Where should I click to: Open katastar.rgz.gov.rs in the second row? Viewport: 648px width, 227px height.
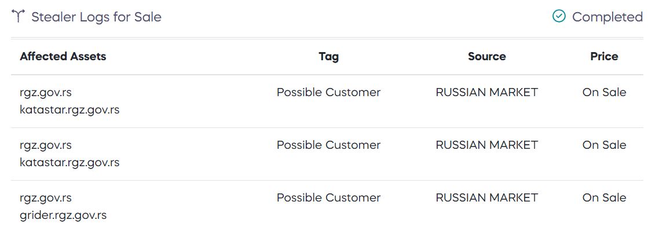click(x=69, y=163)
